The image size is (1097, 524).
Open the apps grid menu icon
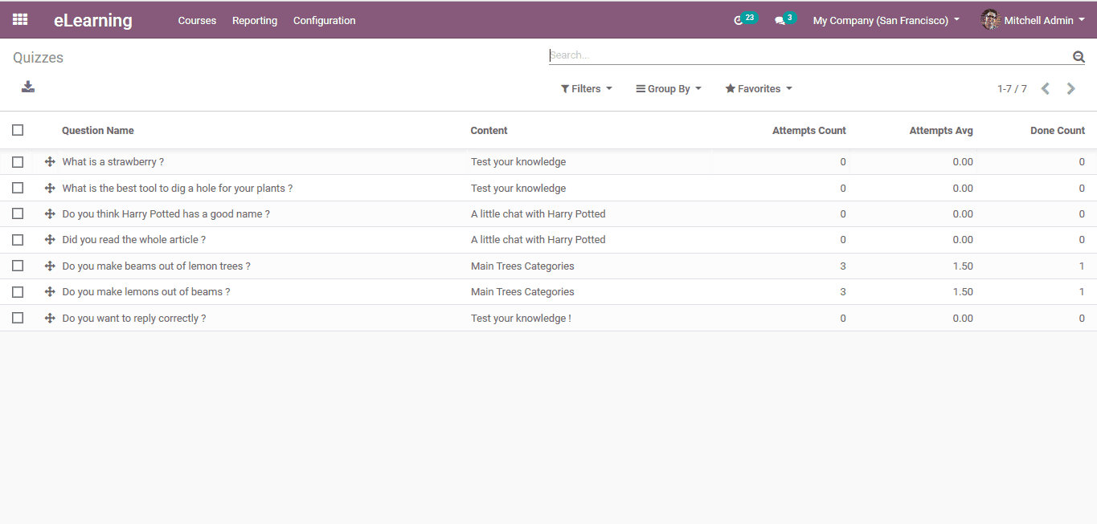20,20
